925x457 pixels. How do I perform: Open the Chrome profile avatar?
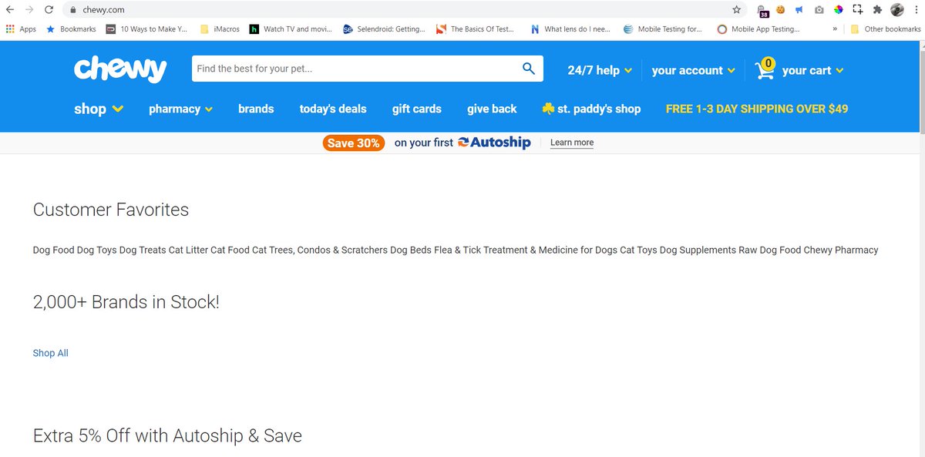(897, 10)
